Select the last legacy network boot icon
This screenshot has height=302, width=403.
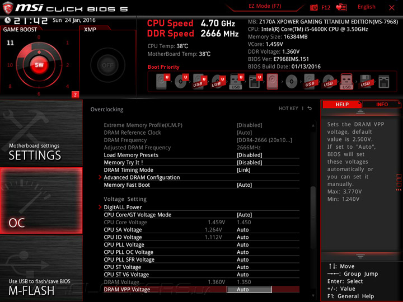pos(384,82)
